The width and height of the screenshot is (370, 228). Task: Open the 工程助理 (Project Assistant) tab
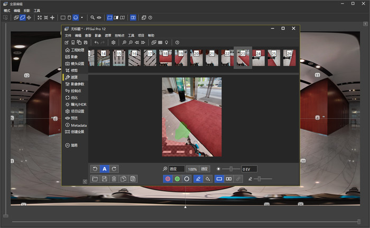click(x=75, y=50)
